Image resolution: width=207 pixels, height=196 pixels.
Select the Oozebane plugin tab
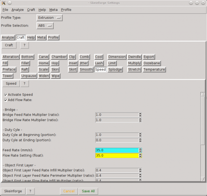point(152,63)
